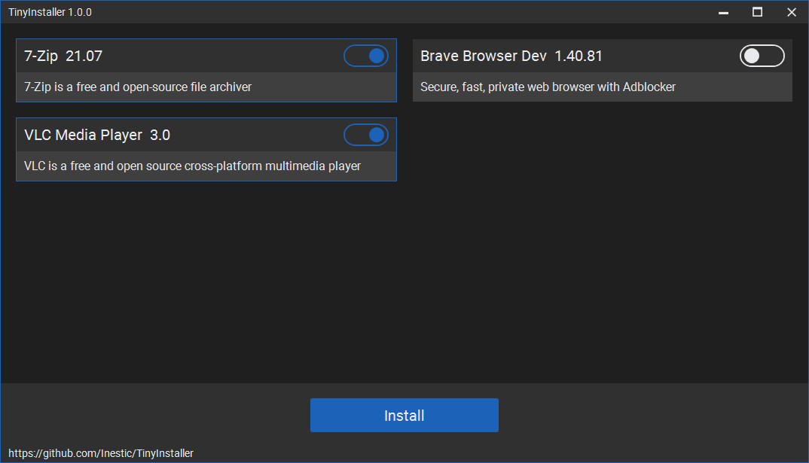Click the 7-Zip description text
Viewport: 809px width, 463px height.
138,87
